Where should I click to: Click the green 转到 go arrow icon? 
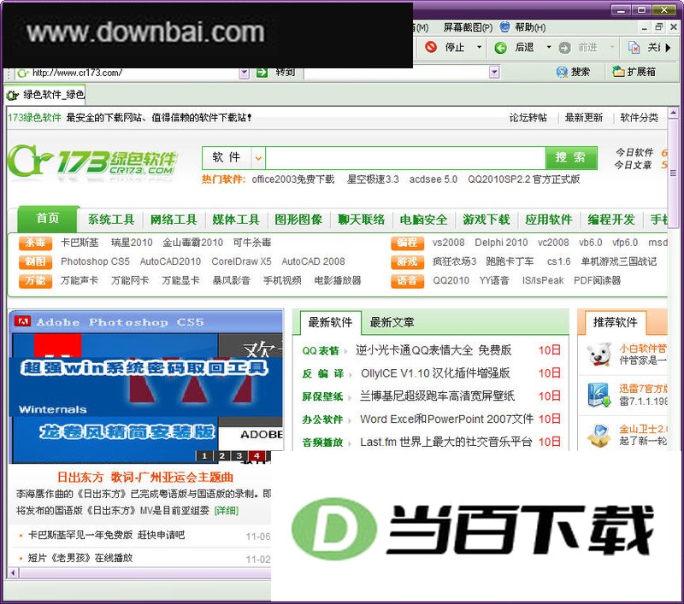pos(262,73)
